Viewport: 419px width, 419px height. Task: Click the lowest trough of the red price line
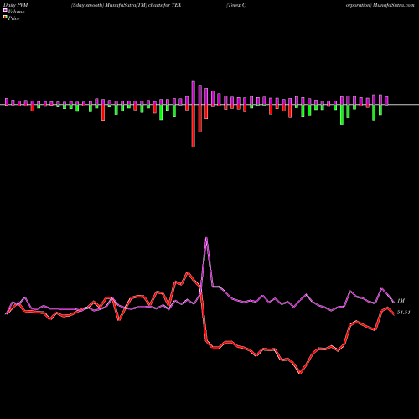pos(300,373)
